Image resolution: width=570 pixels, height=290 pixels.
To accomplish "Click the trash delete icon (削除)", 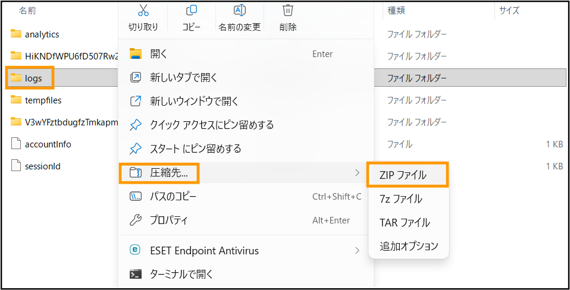I will coord(287,11).
